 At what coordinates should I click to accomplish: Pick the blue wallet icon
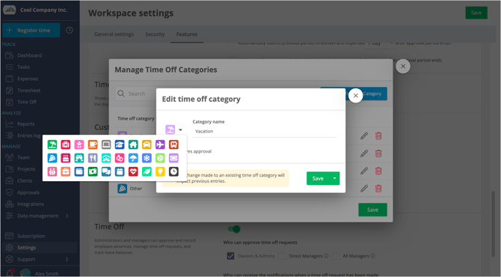coord(79,171)
